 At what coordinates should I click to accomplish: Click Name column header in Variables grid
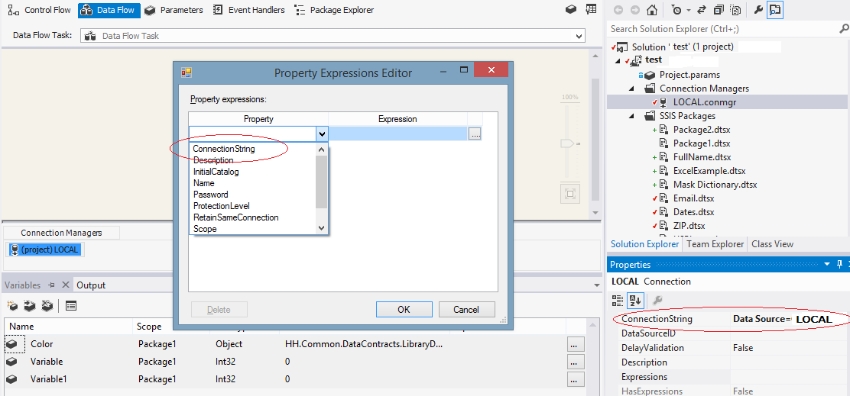point(68,327)
